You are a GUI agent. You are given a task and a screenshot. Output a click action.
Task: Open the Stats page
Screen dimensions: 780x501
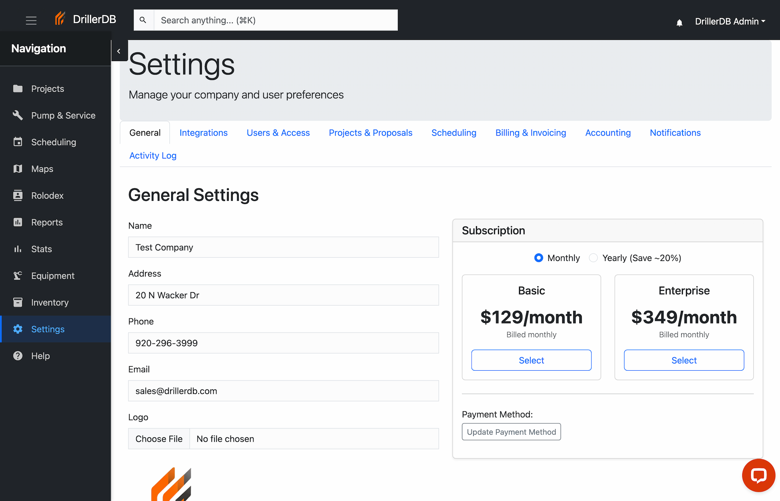click(41, 249)
